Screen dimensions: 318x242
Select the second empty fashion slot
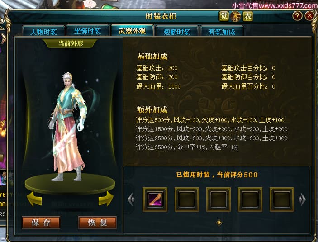point(187,199)
